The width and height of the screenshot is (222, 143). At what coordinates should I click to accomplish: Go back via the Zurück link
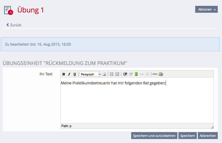coord(14,25)
